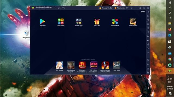The width and height of the screenshot is (174, 97).
Task: Go back using title bar arrow
Action: (x=55, y=8)
